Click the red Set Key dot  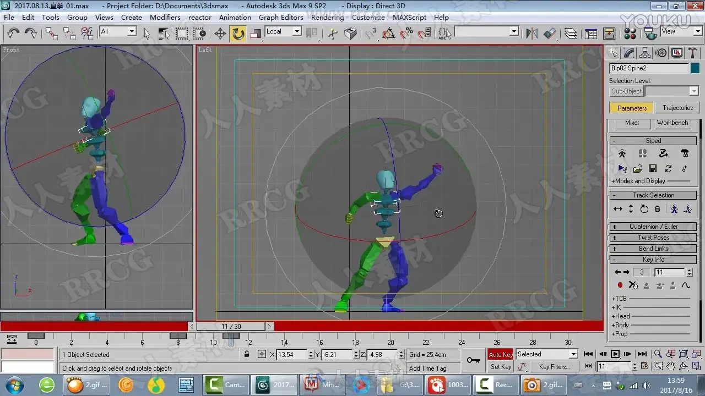tap(620, 285)
